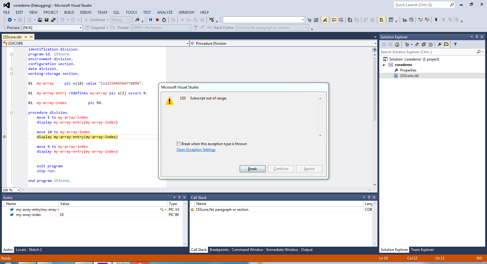Toggle bookmark icon in the toolbar
Viewport: 487px width, 264px height.
point(436,20)
